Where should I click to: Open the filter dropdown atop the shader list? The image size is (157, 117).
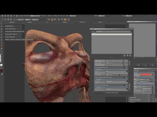coord(114,32)
